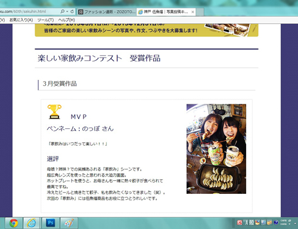
Task: Open the IME toolbox icon in language bar
Action: click(x=269, y=222)
